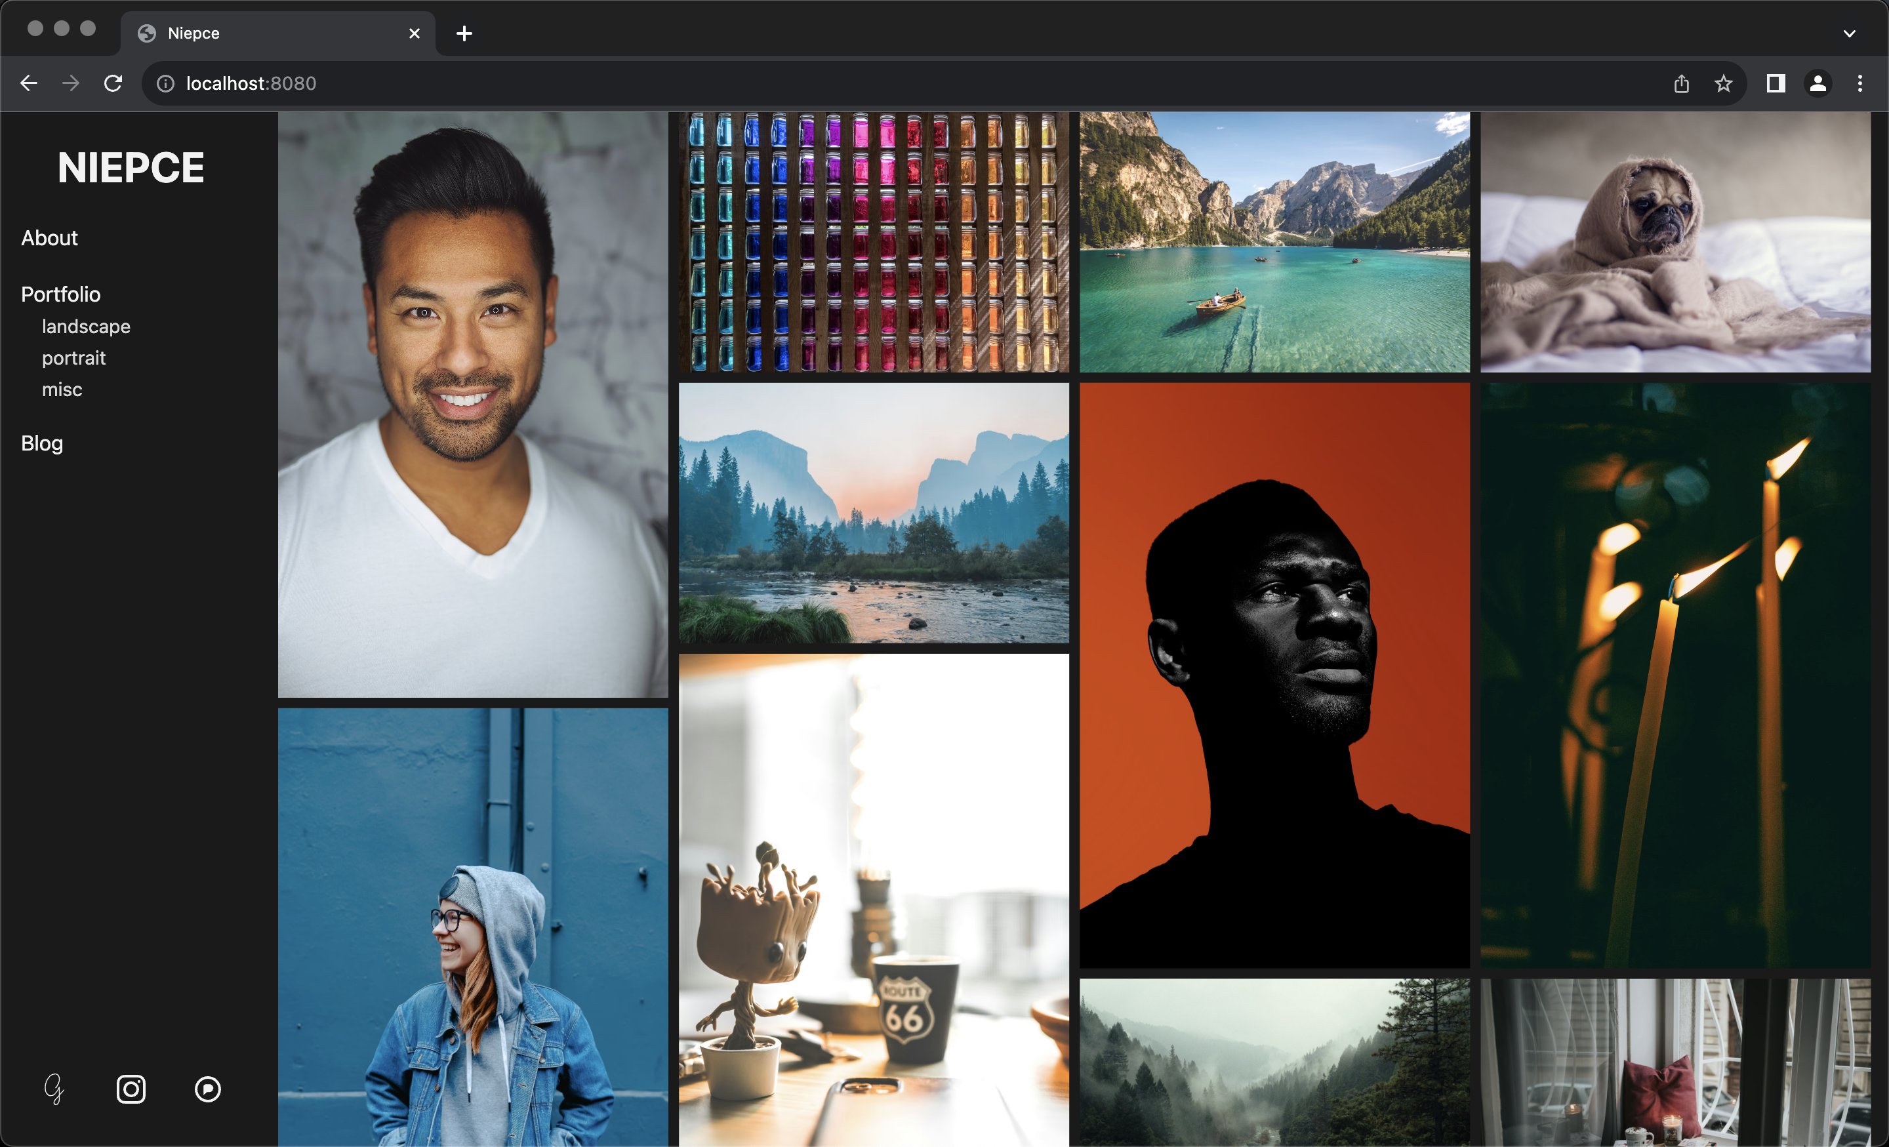Open the chat bubble social icon
This screenshot has width=1889, height=1147.
pos(208,1089)
